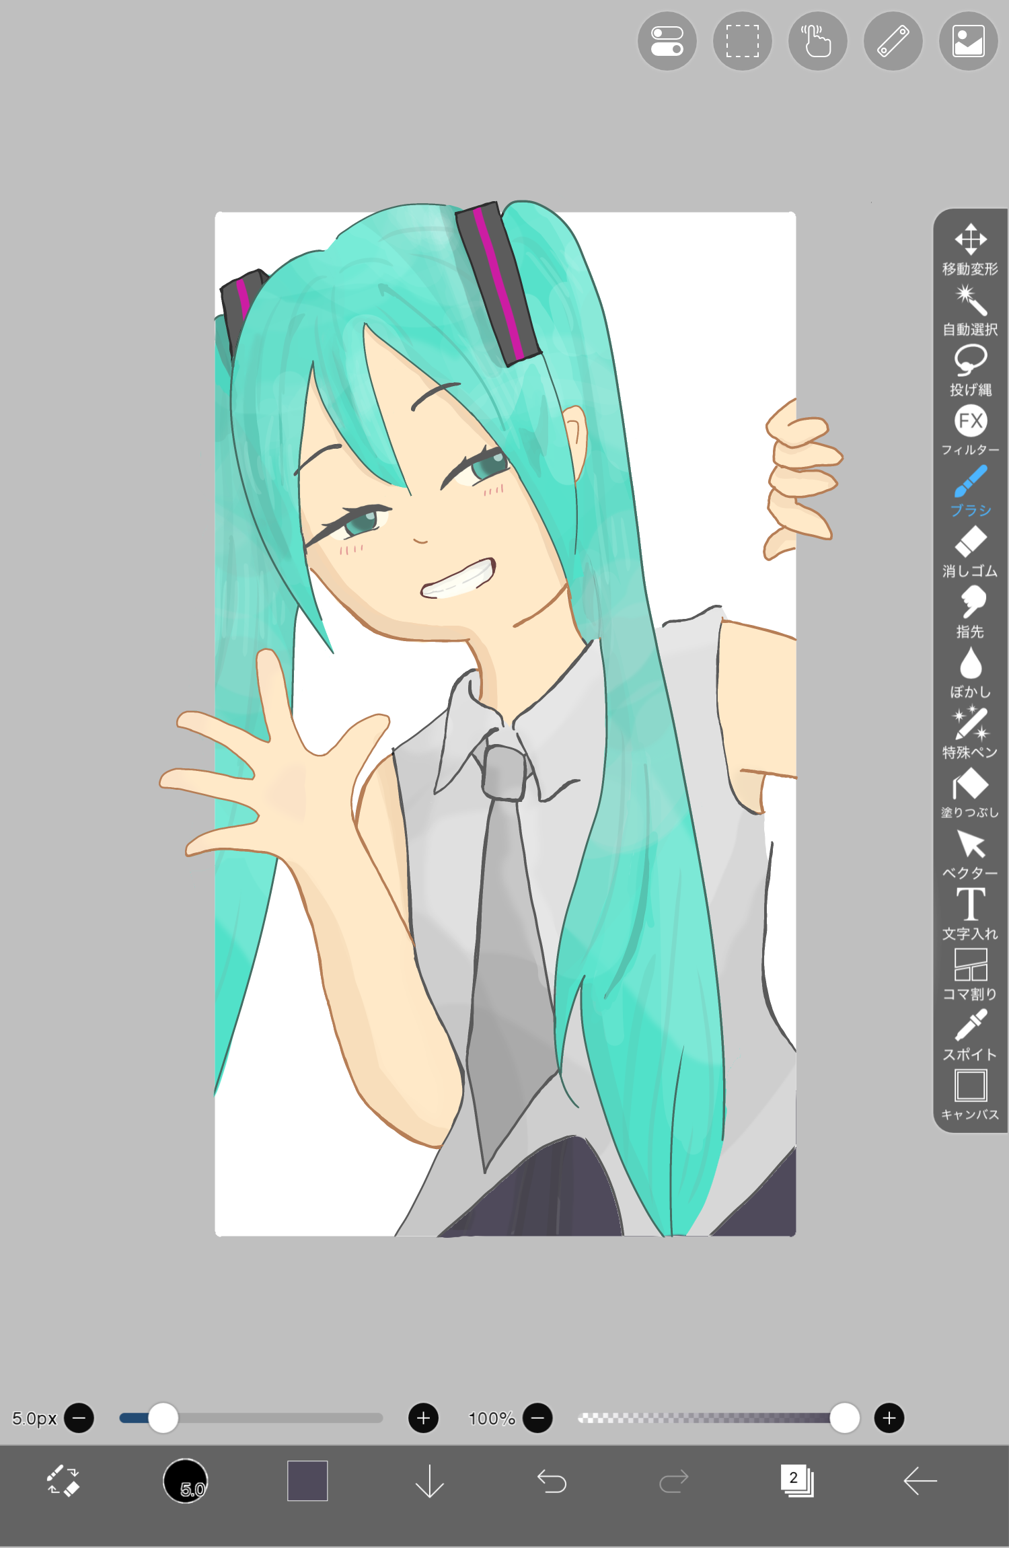Viewport: 1009px width, 1548px height.
Task: Select the ベクター vector tool
Action: [x=970, y=854]
